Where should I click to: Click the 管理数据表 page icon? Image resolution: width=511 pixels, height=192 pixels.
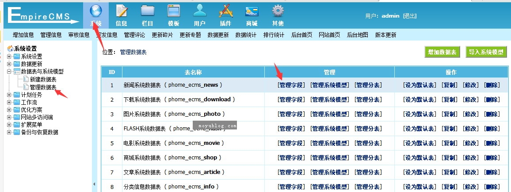26,87
